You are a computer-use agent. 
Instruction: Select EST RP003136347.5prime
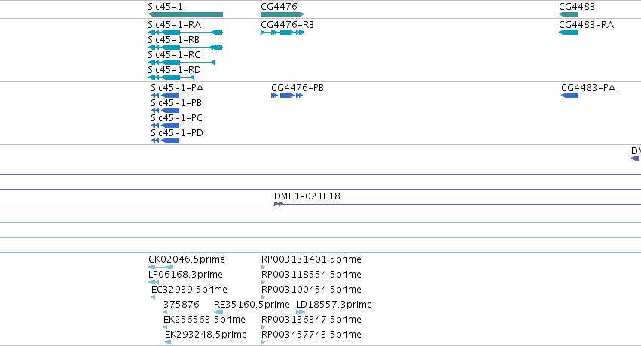coord(264,328)
